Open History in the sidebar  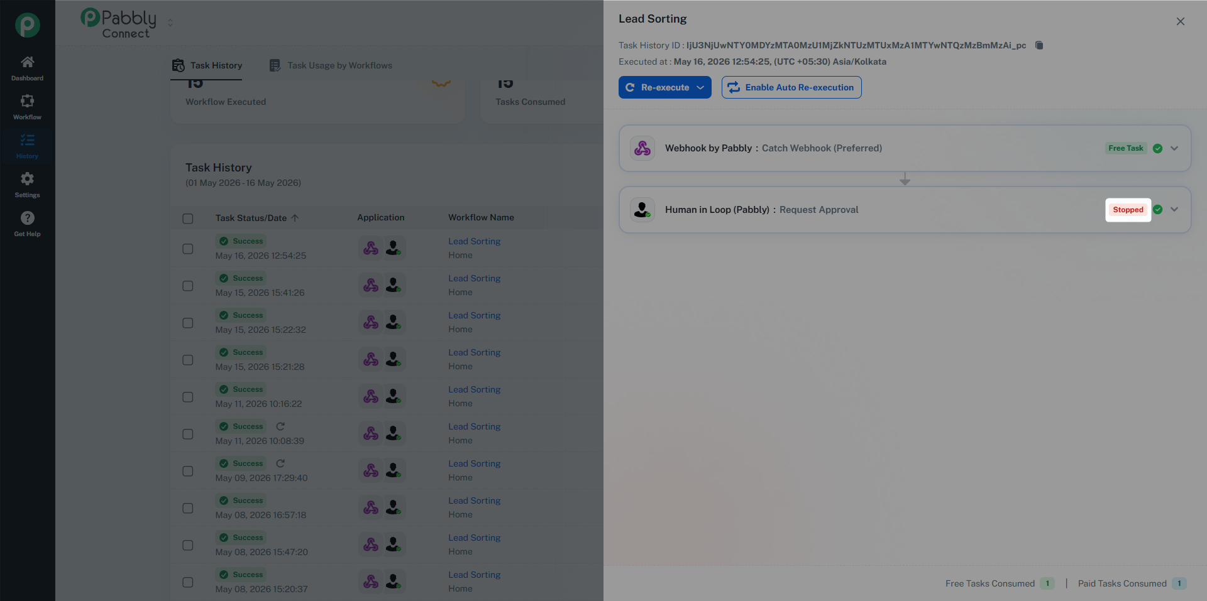(x=27, y=146)
